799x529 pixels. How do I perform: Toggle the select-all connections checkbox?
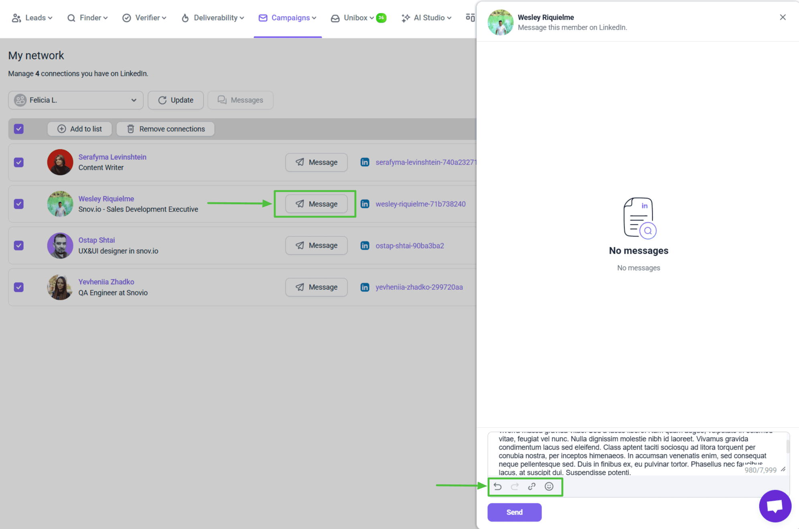point(19,129)
